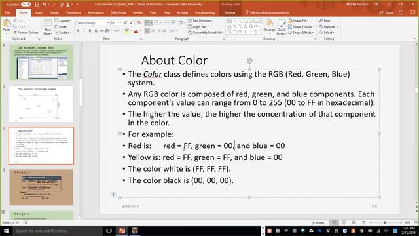Click the Save icon in title bar

coord(37,5)
